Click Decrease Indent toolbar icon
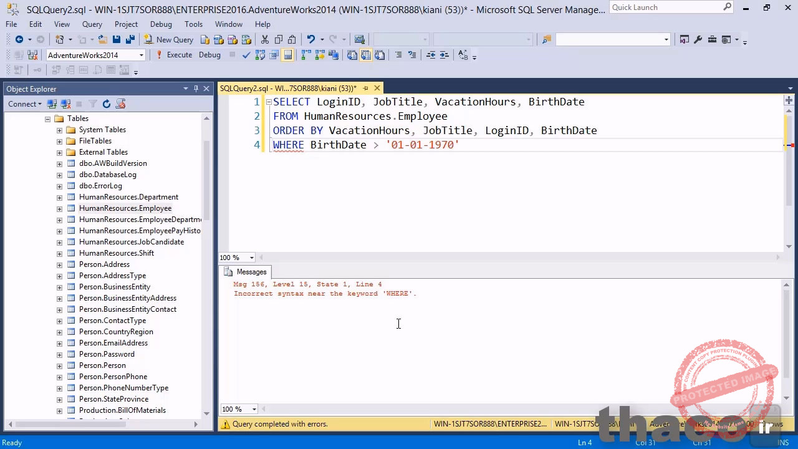 coord(431,55)
